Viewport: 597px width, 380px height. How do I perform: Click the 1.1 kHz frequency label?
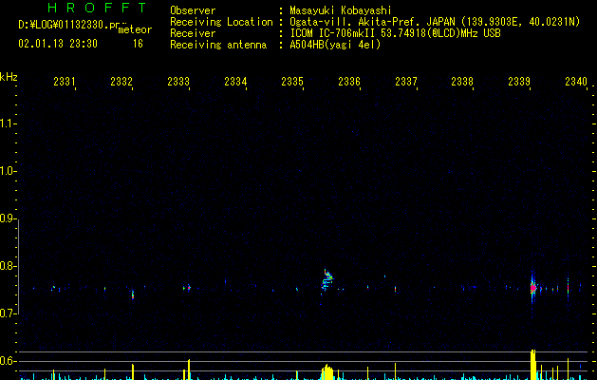coord(8,123)
